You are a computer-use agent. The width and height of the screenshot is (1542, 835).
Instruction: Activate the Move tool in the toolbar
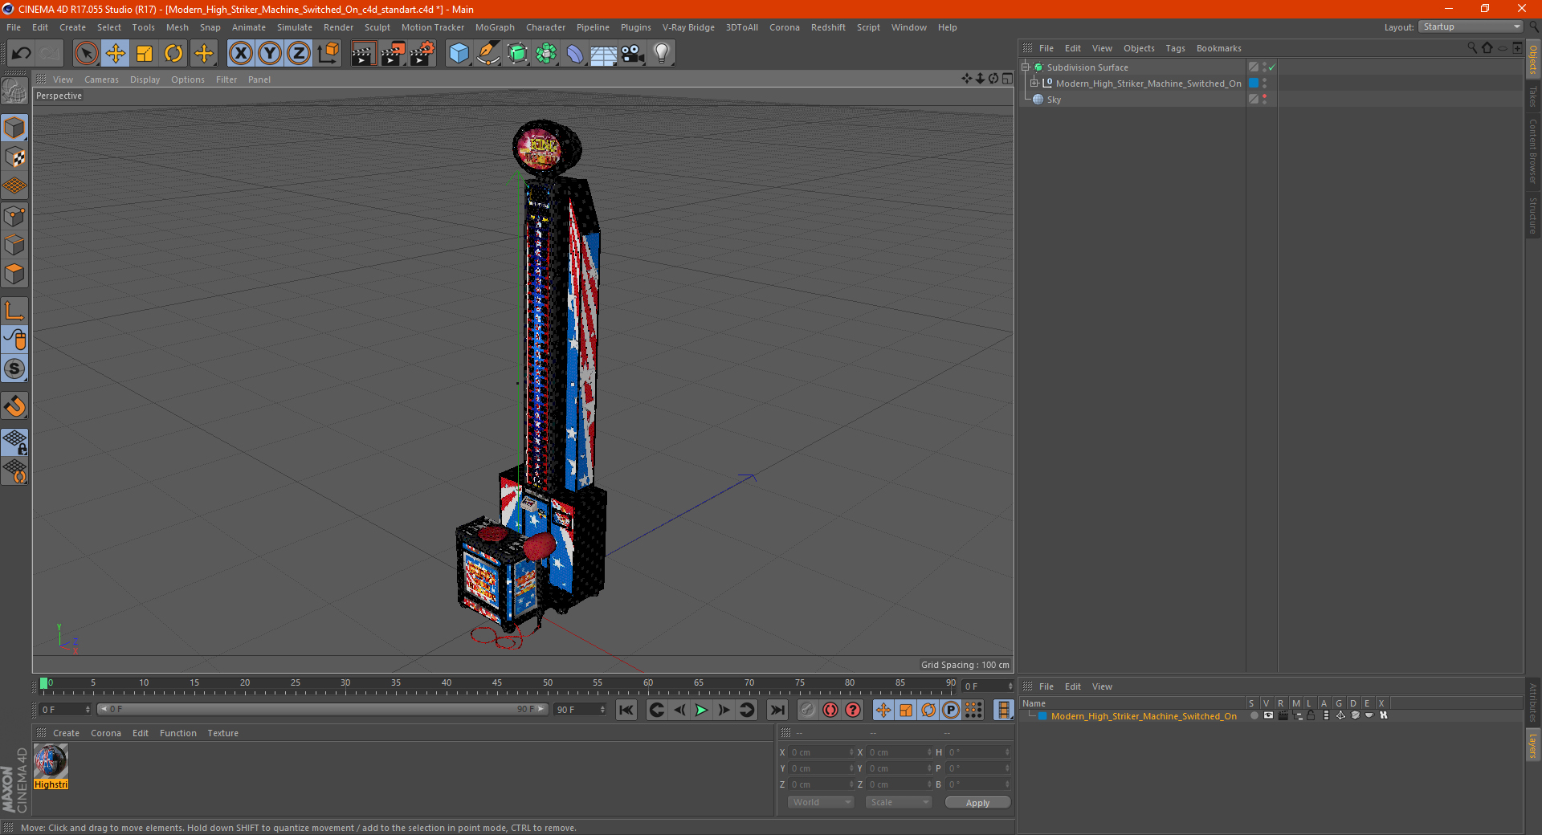coord(115,54)
